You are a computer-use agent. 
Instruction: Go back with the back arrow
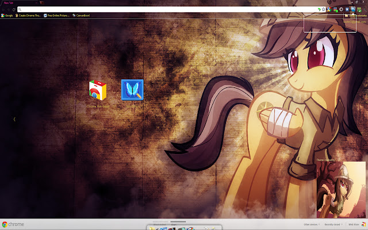tap(3, 10)
